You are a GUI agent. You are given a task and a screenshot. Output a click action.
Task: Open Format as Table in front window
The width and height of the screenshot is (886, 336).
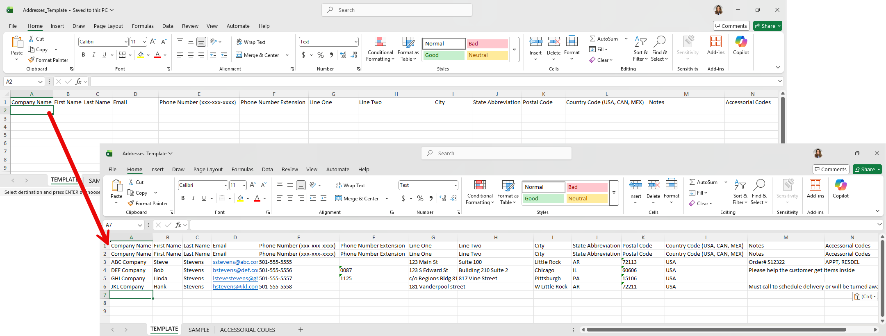[508, 193]
